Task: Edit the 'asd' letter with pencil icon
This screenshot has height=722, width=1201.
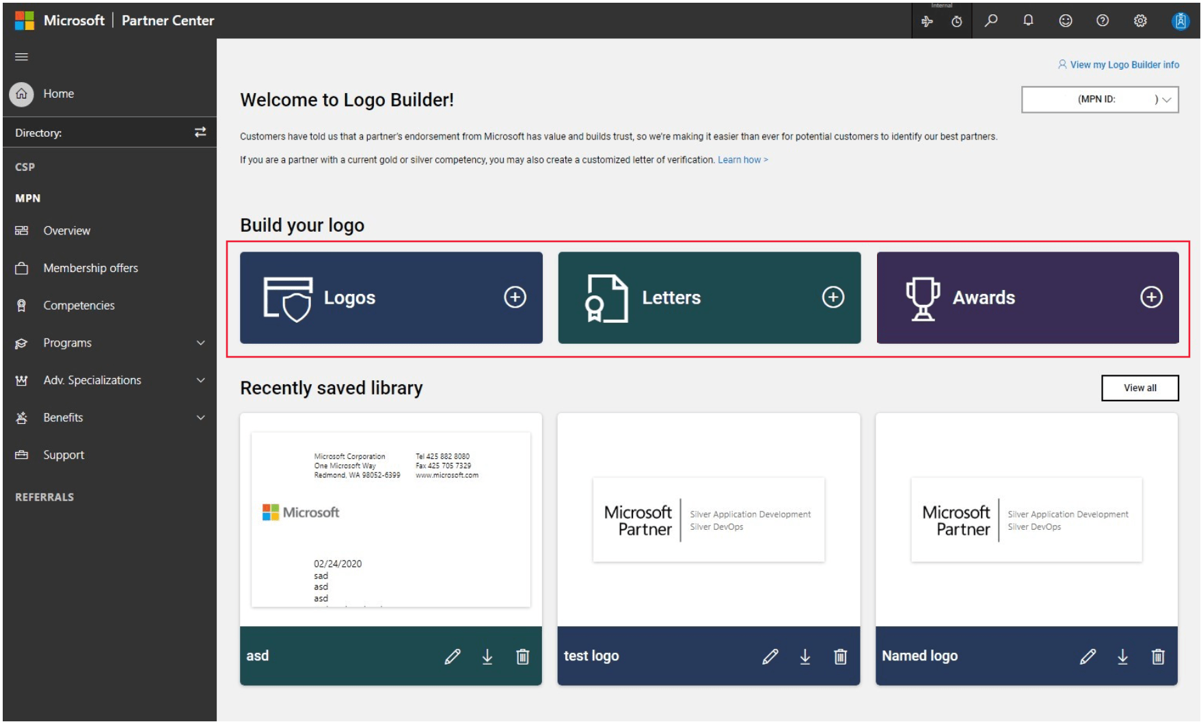Action: pos(453,656)
